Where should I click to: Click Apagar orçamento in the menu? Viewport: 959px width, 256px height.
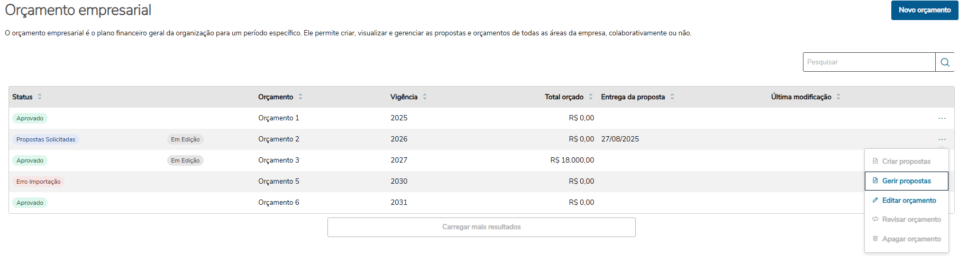(x=911, y=239)
